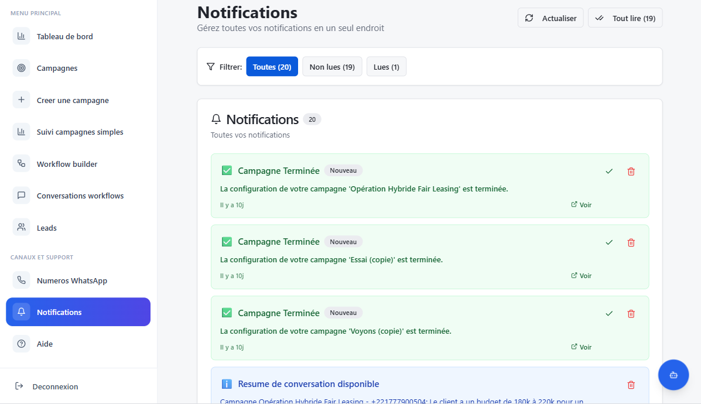
Task: Click the Nouveau badge on 'Essai (copie)'
Action: pyautogui.click(x=343, y=242)
